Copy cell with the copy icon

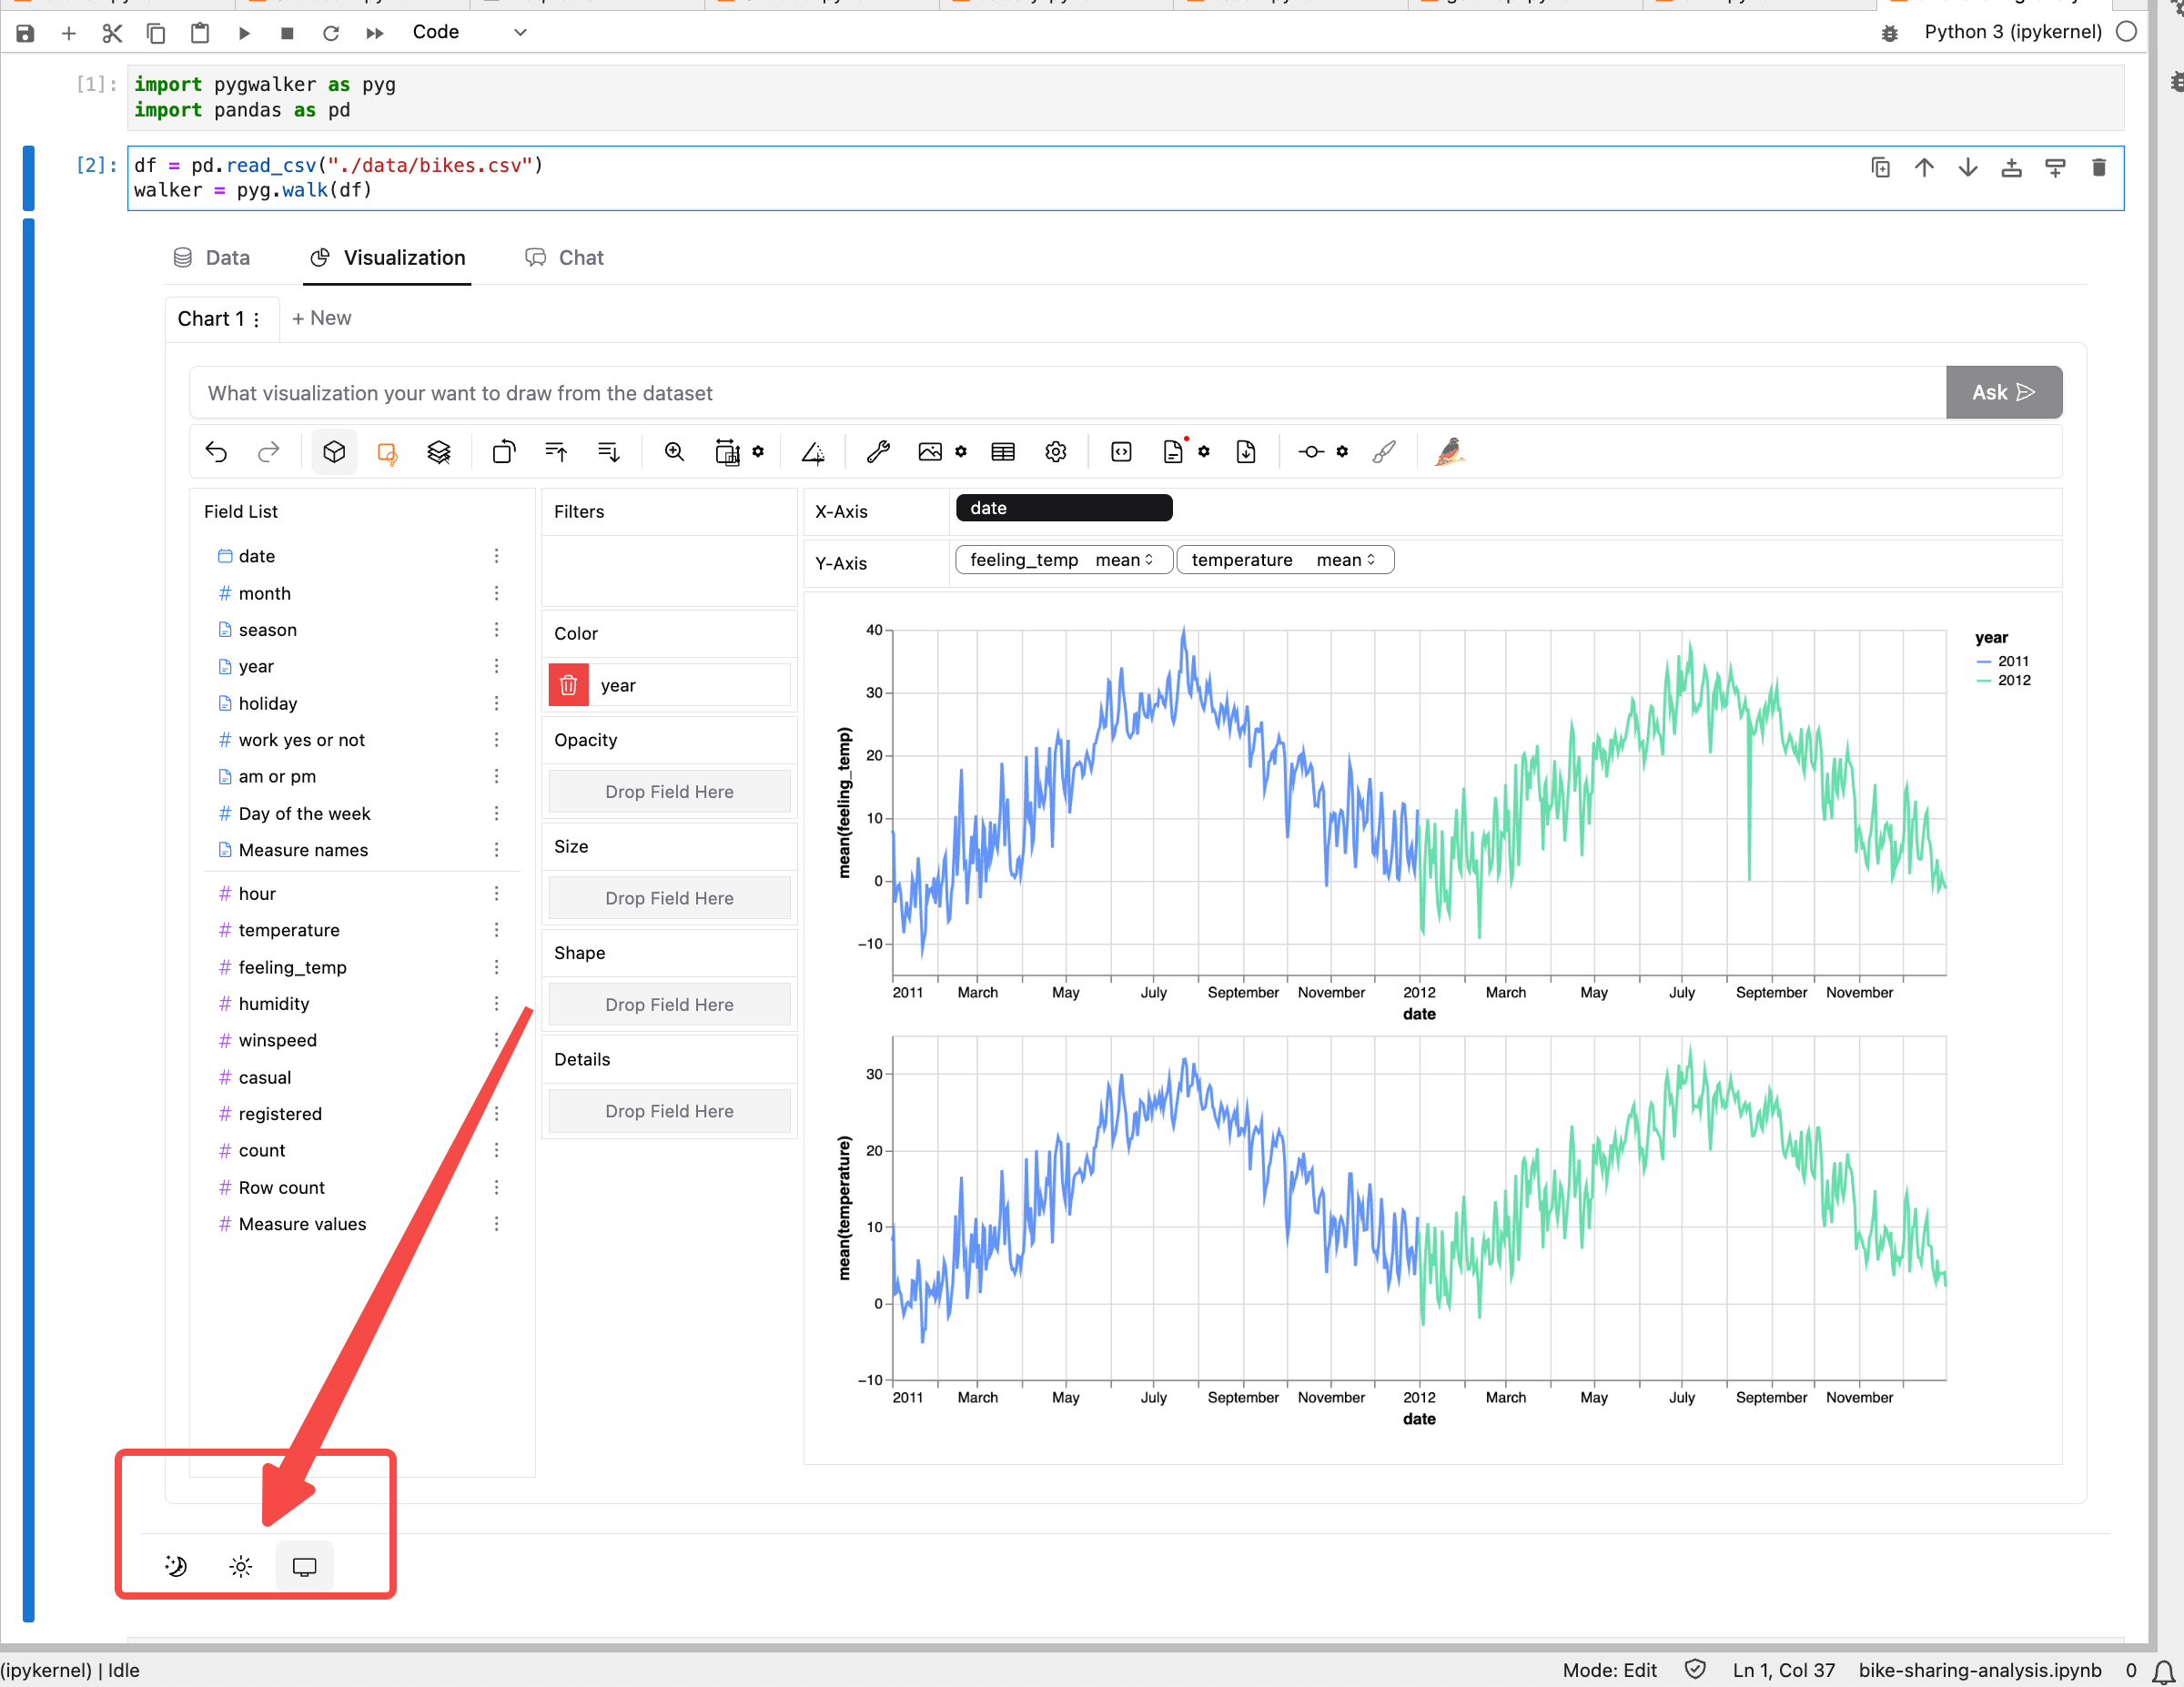[156, 33]
